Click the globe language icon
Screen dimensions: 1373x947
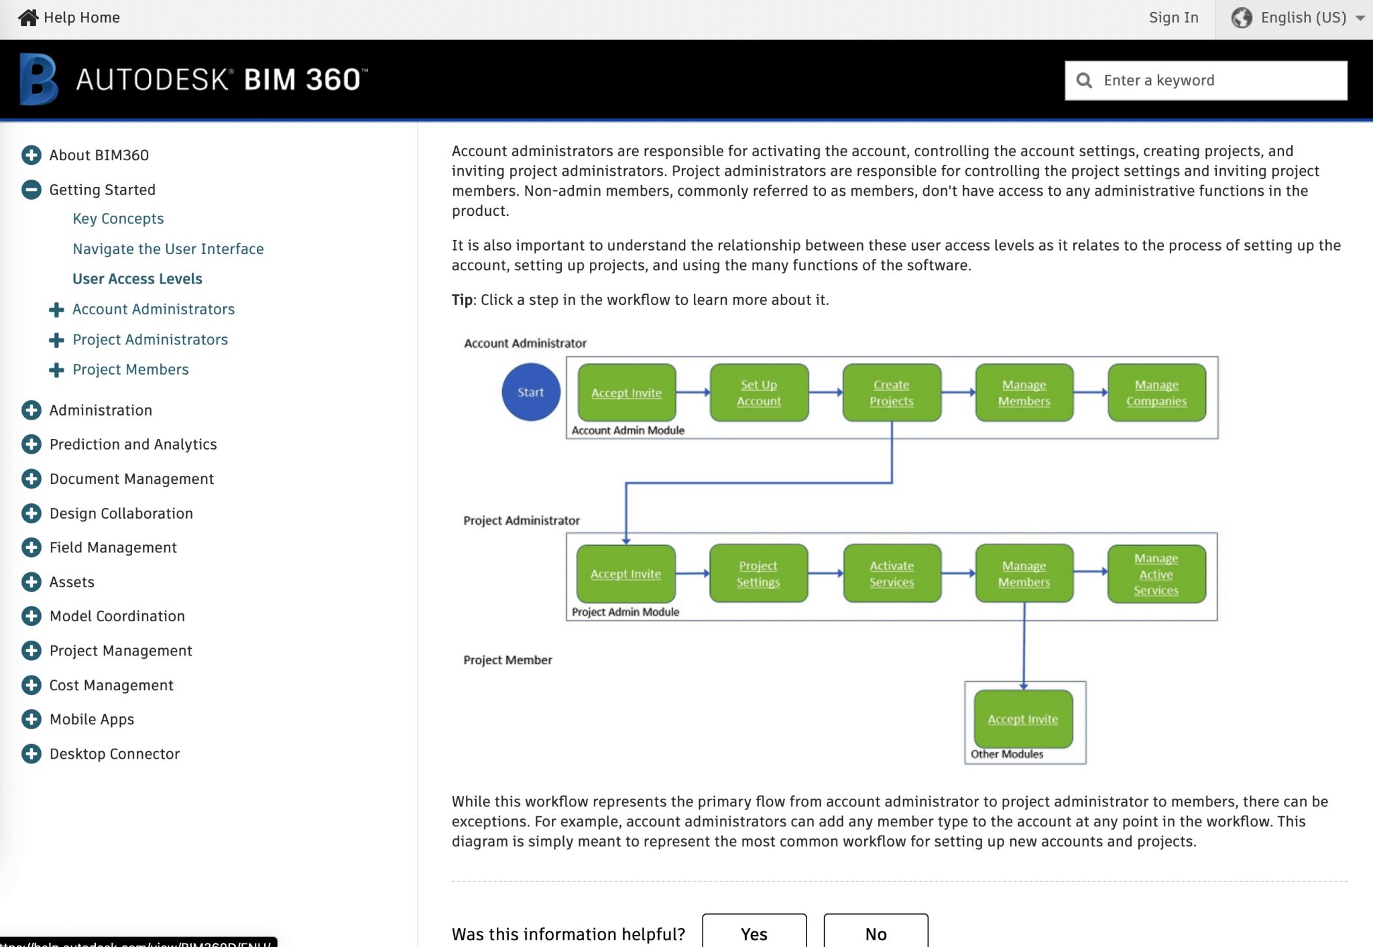(x=1242, y=17)
